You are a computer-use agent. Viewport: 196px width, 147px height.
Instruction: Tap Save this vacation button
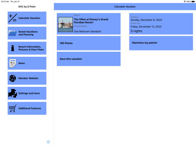click(x=89, y=59)
